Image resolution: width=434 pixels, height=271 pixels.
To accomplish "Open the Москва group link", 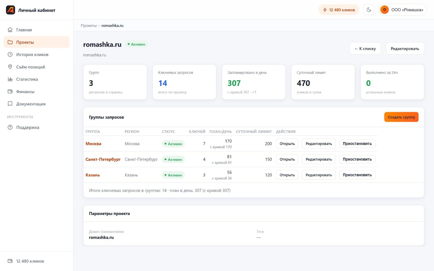I will [93, 144].
